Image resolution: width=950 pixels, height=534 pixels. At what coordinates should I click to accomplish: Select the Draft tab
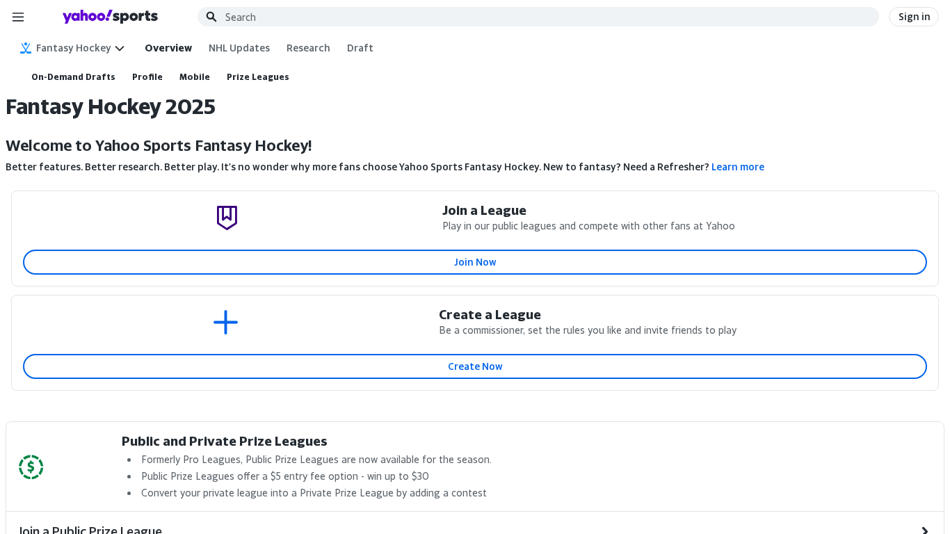[x=360, y=48]
